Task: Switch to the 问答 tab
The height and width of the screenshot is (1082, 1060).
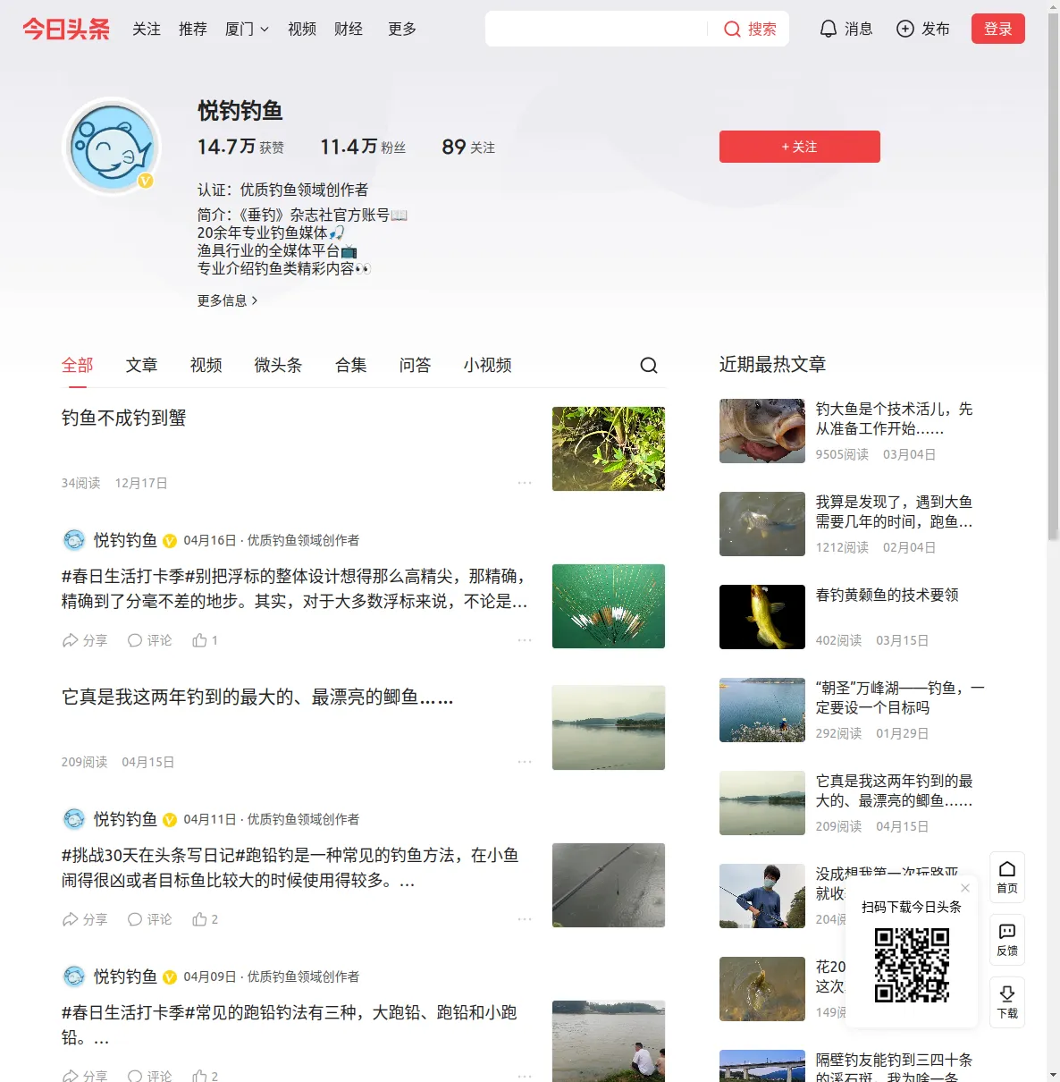Action: tap(416, 365)
